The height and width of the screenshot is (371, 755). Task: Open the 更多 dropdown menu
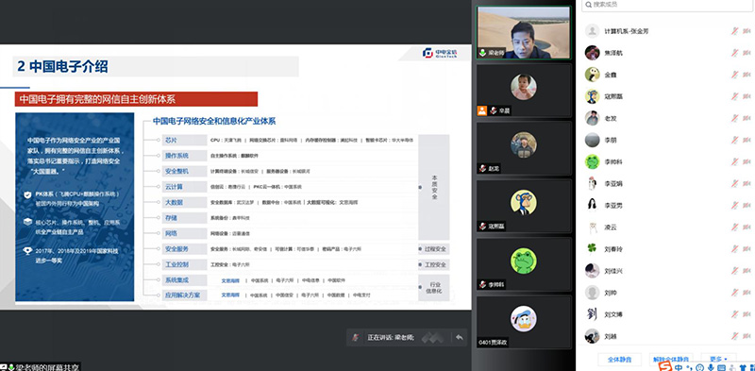pyautogui.click(x=718, y=359)
